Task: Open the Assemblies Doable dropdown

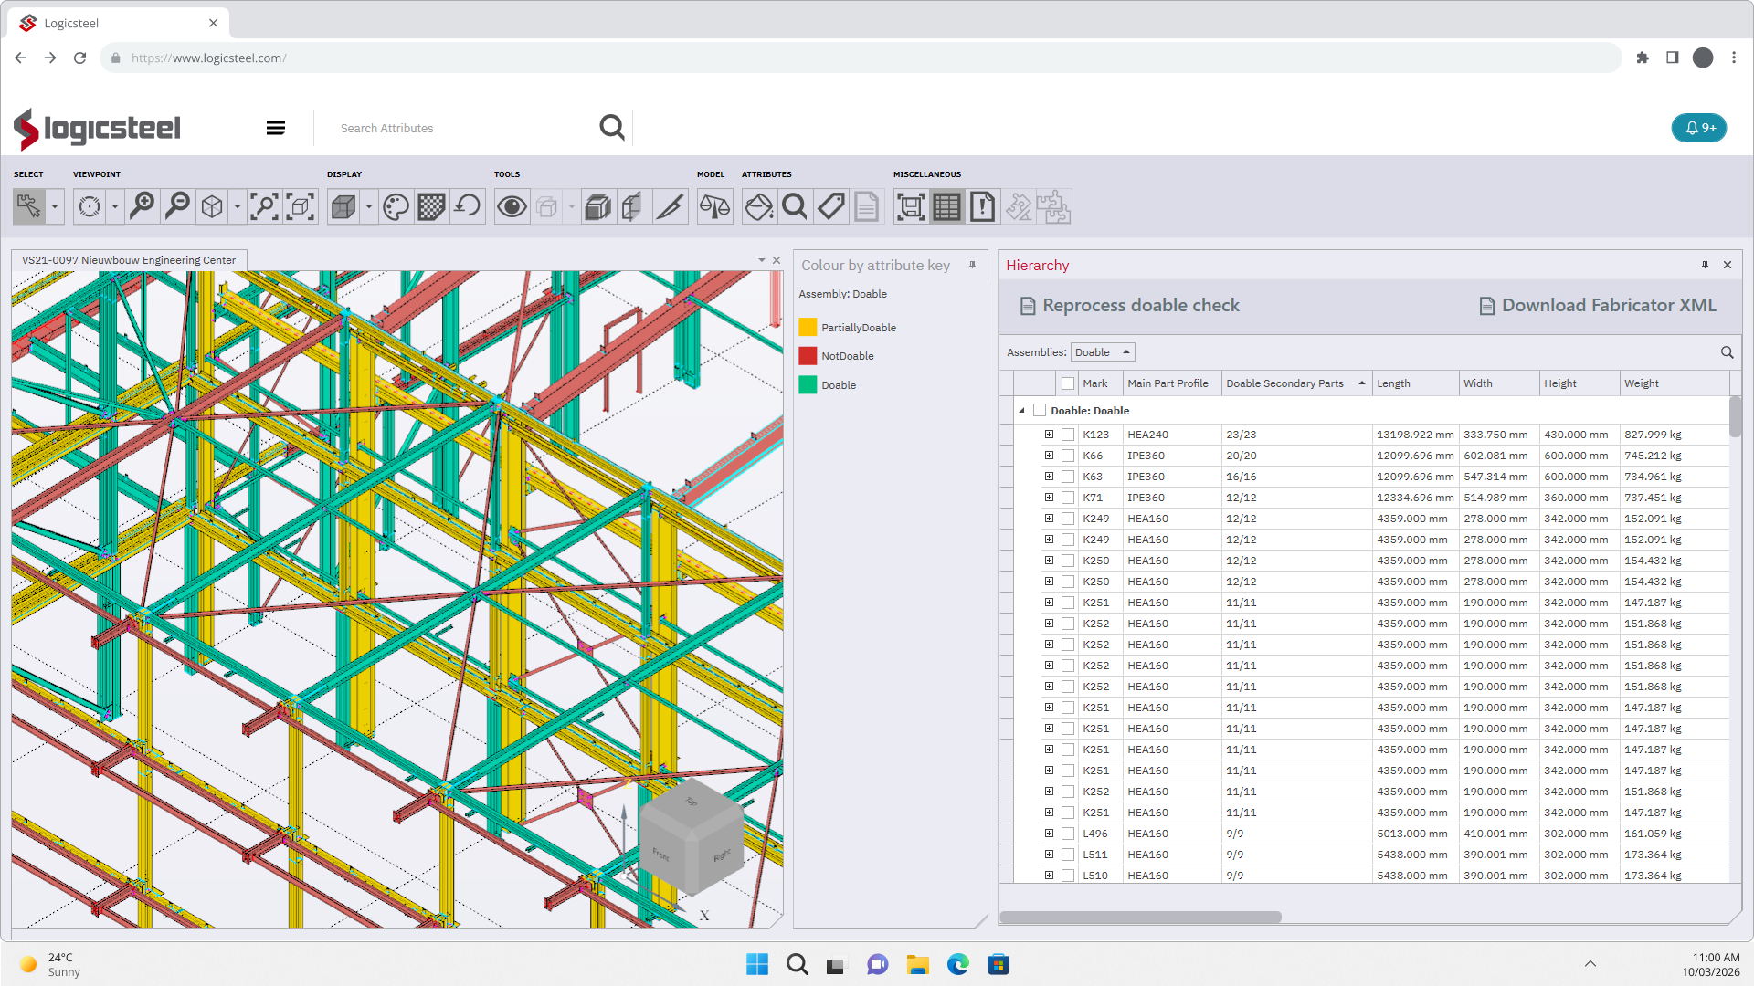Action: pos(1103,352)
